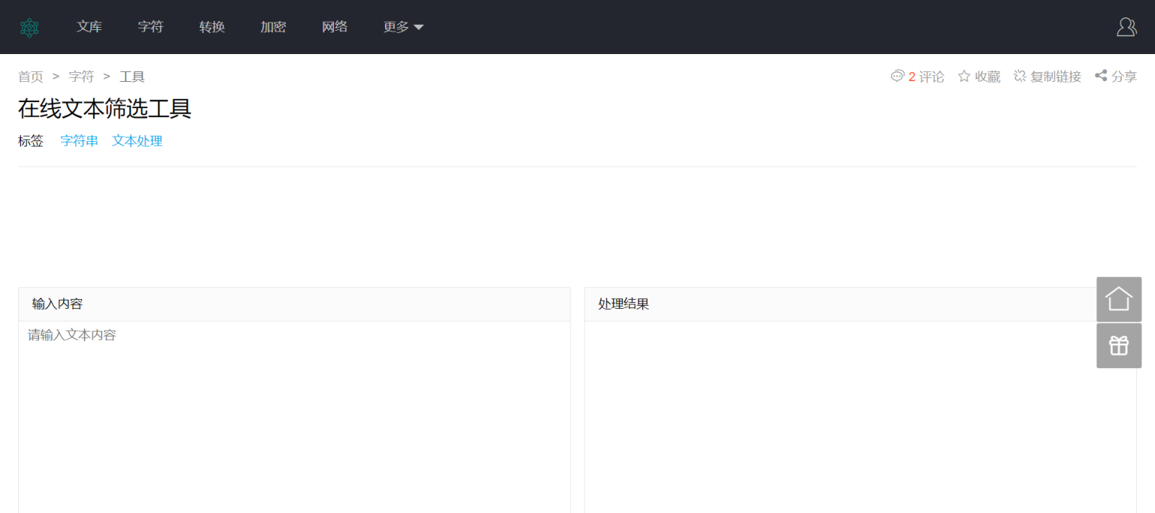Go to 首页 via the breadcrumb link
The height and width of the screenshot is (513, 1155).
click(x=30, y=76)
